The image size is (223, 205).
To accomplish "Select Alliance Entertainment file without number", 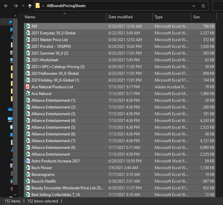I will [120, 154].
